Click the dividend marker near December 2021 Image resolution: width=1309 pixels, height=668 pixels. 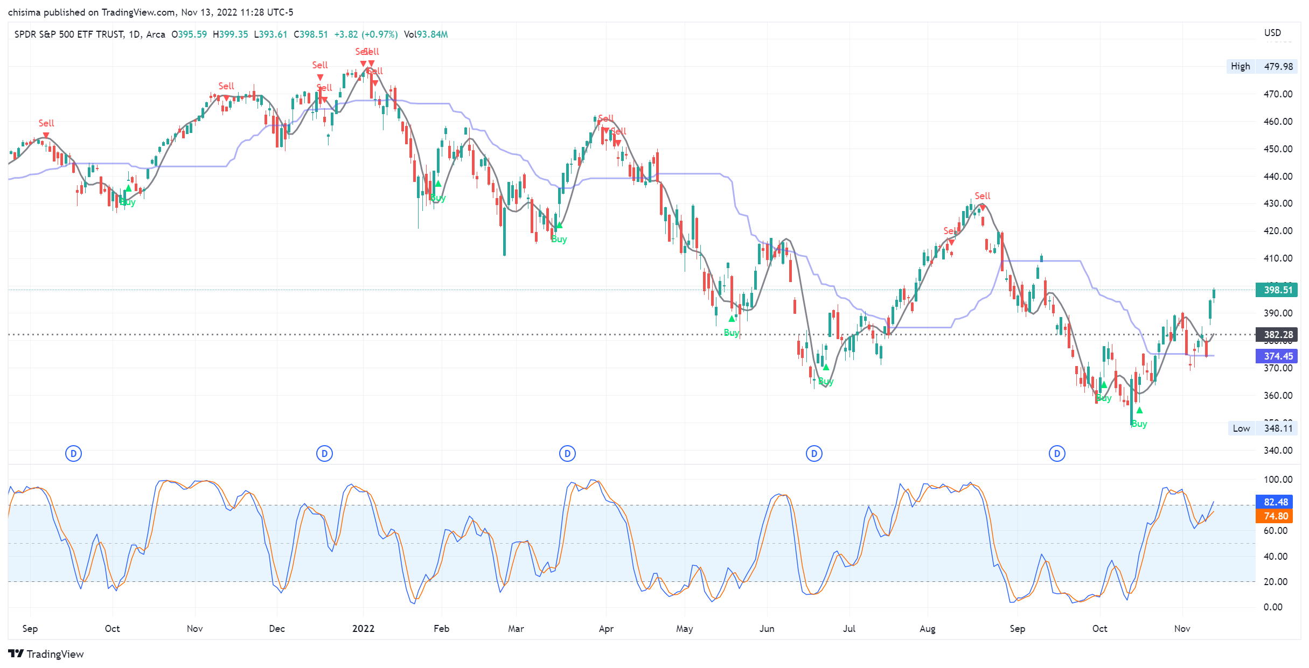(x=324, y=454)
